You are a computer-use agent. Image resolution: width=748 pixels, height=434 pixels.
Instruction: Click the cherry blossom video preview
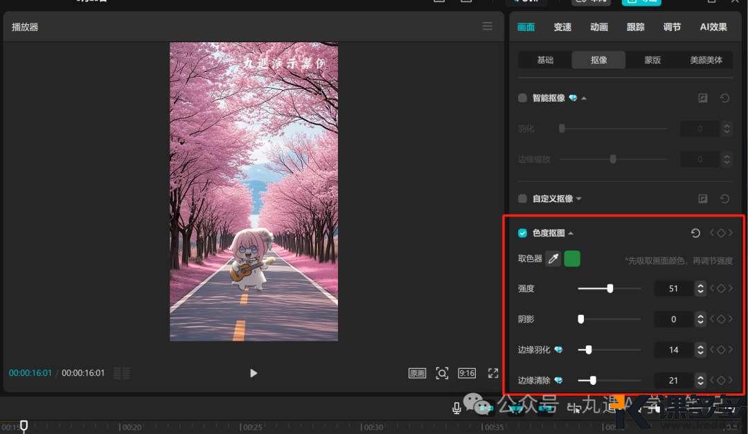[253, 192]
